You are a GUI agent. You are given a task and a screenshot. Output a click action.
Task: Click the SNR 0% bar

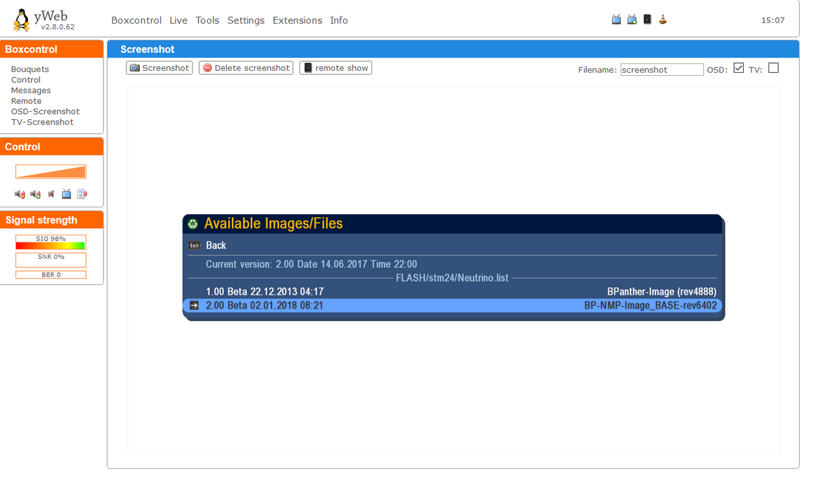click(50, 260)
